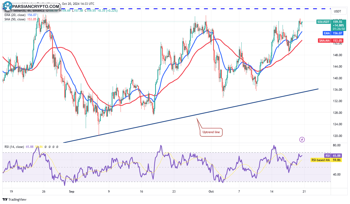Viewport: 350px width, 204px height.
Task: Select the 21 date on time axis
Action: pyautogui.click(x=304, y=191)
